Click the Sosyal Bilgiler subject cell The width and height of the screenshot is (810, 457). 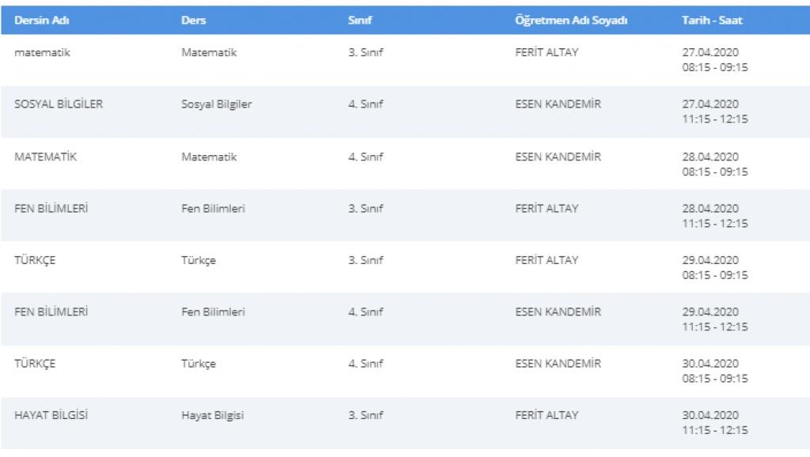tap(216, 104)
